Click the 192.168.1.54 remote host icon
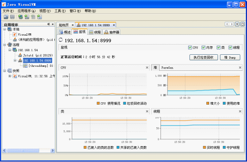Viewport: 247px width, 162px height. [x=15, y=50]
